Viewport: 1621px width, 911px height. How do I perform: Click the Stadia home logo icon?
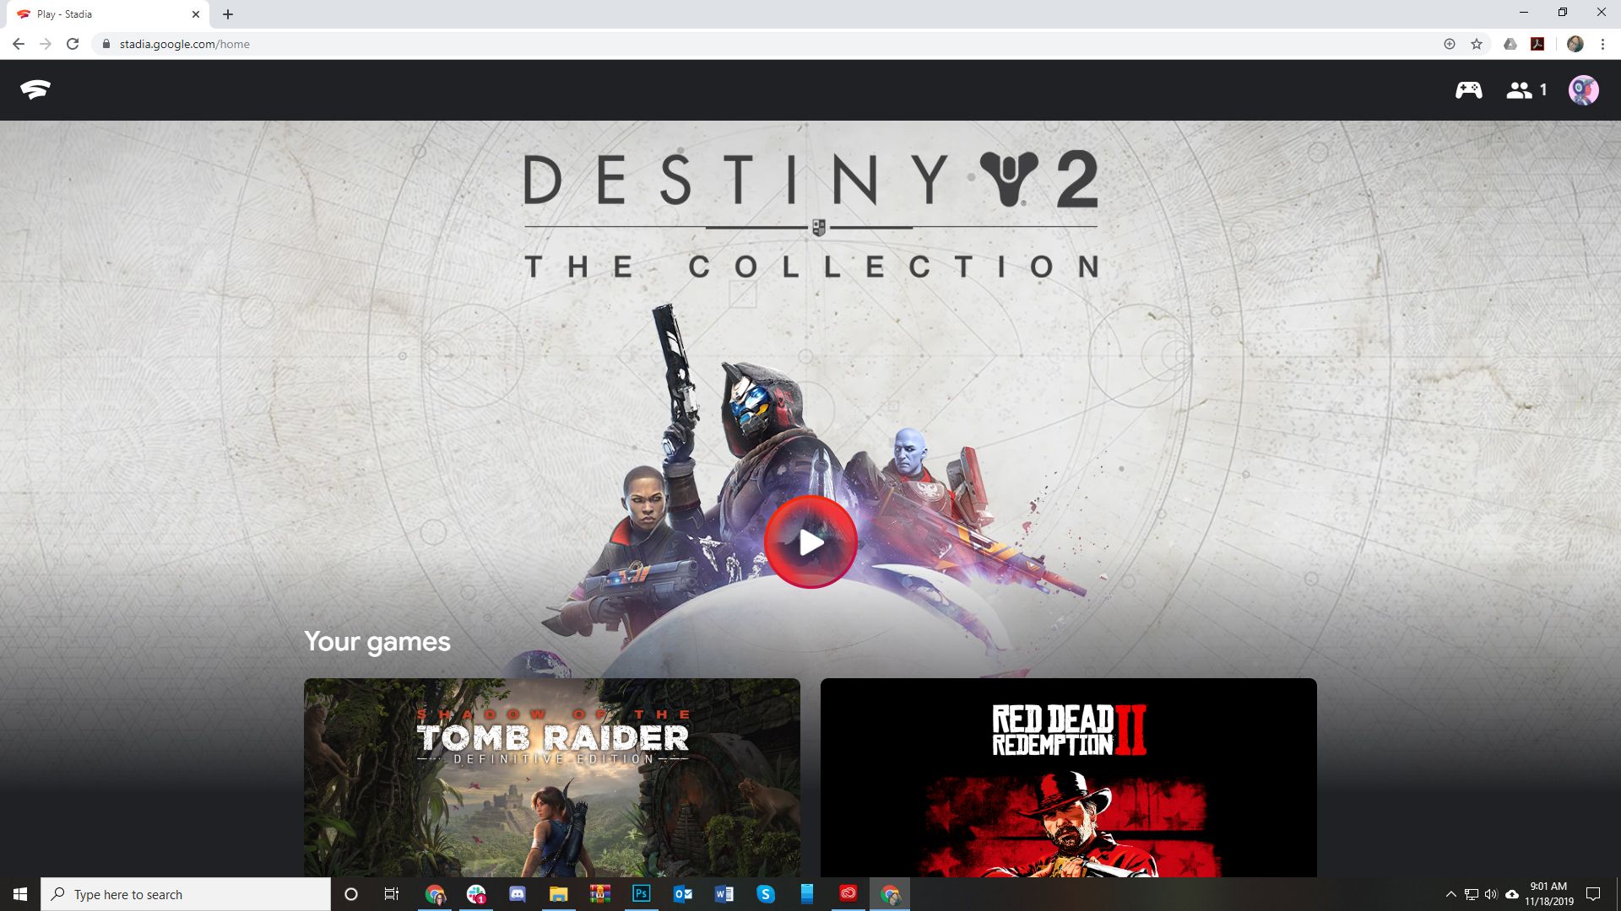[35, 89]
